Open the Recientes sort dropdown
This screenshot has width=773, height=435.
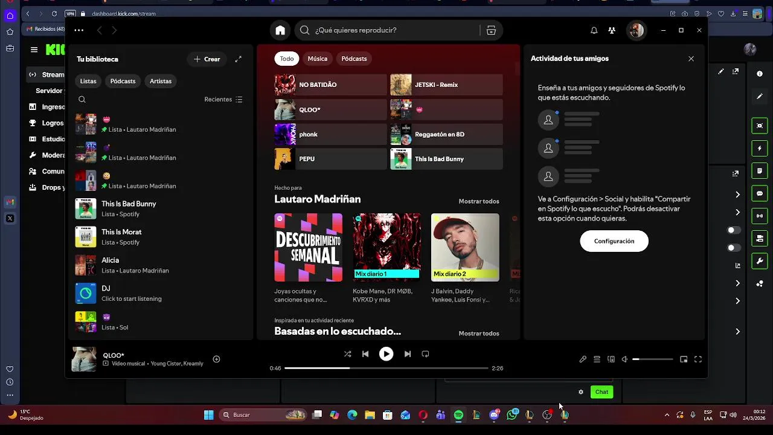(x=223, y=100)
